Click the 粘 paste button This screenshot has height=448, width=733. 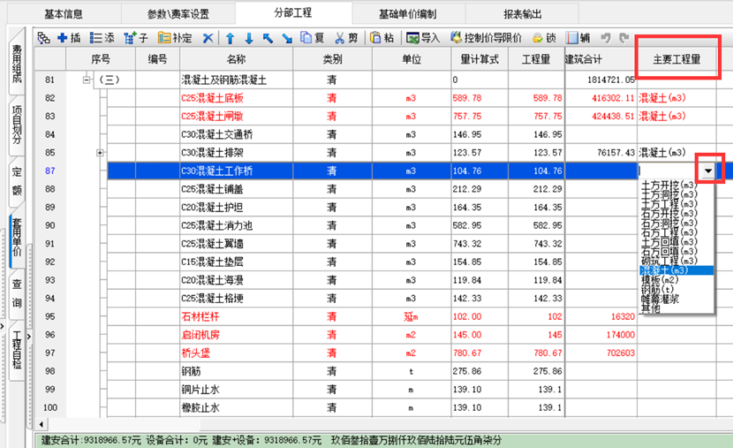(382, 38)
